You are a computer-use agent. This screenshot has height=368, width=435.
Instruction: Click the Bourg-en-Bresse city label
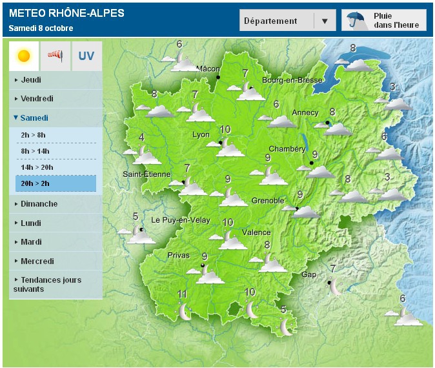292,80
